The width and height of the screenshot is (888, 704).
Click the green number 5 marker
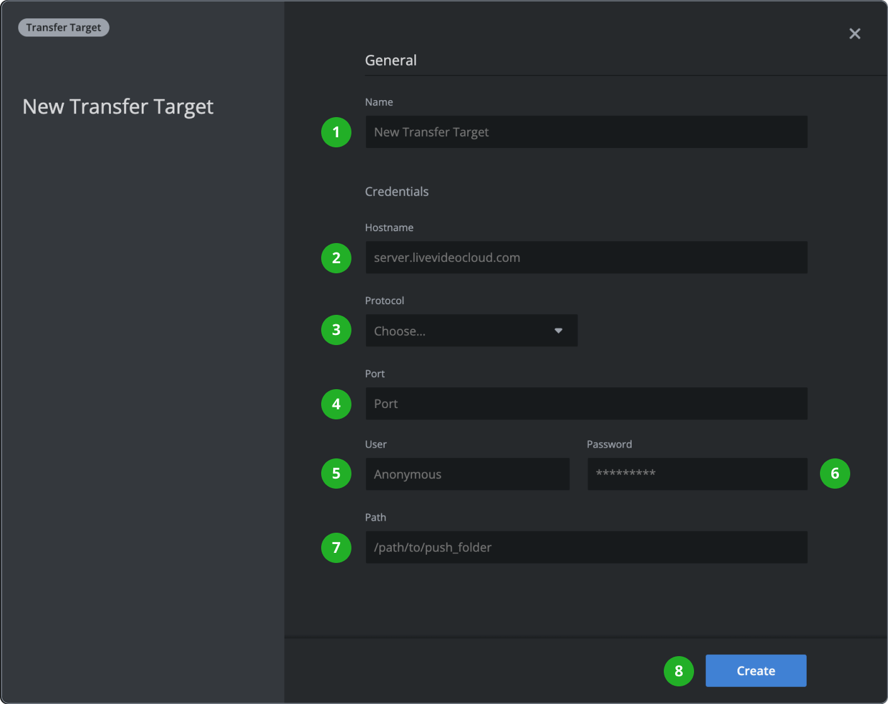click(336, 474)
